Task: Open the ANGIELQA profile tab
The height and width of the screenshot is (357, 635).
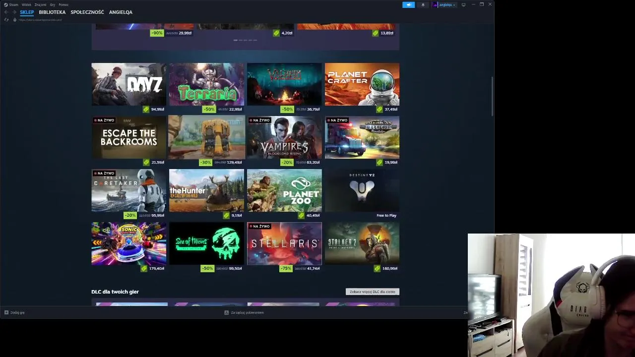Action: pos(121,12)
